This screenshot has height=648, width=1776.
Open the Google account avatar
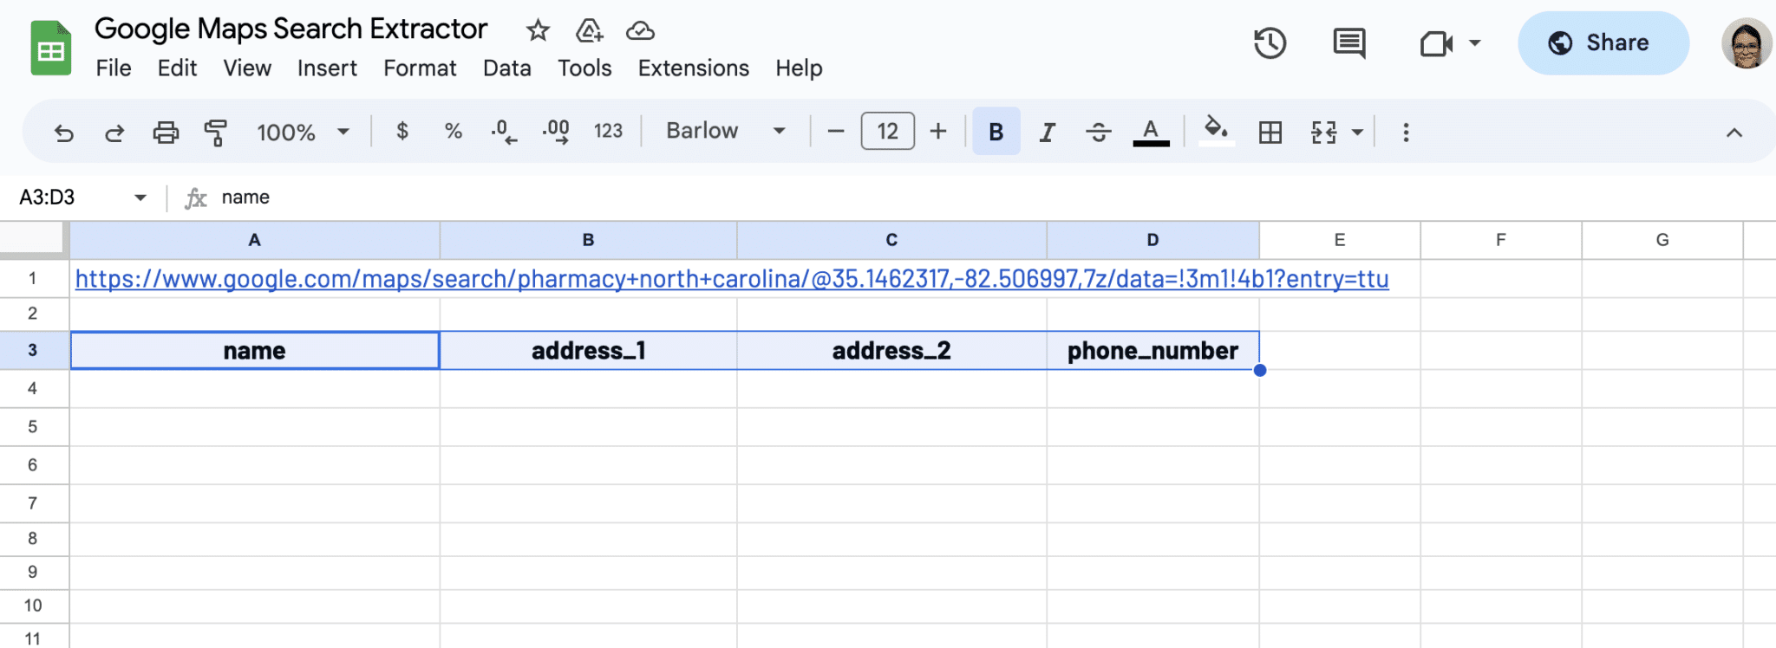pos(1746,43)
